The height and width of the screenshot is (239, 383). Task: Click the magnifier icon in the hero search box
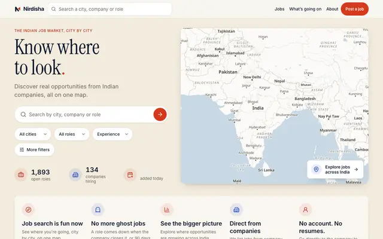point(23,114)
